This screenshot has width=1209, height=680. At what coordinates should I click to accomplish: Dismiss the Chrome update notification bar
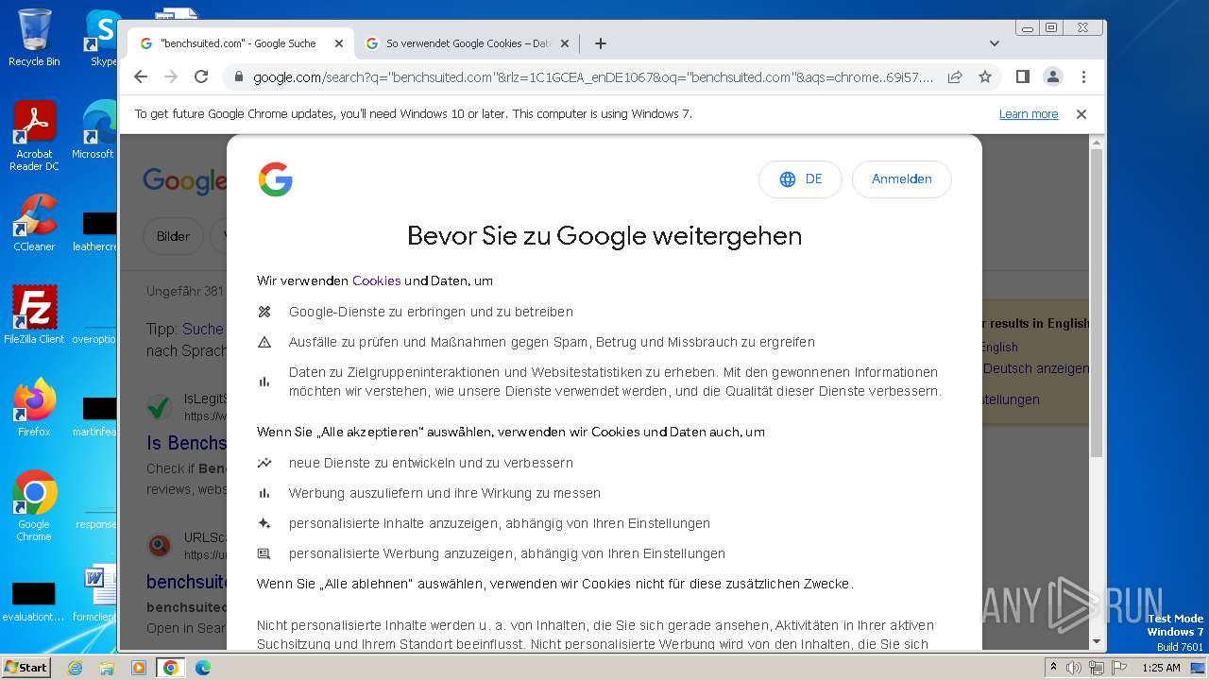pyautogui.click(x=1081, y=114)
